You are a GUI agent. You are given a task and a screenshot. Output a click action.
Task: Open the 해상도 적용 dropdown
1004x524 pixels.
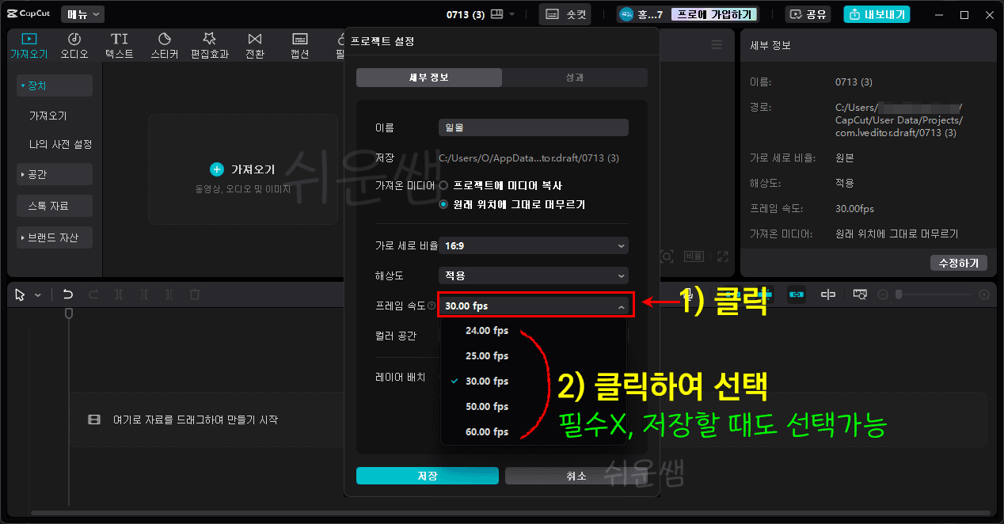pos(534,275)
